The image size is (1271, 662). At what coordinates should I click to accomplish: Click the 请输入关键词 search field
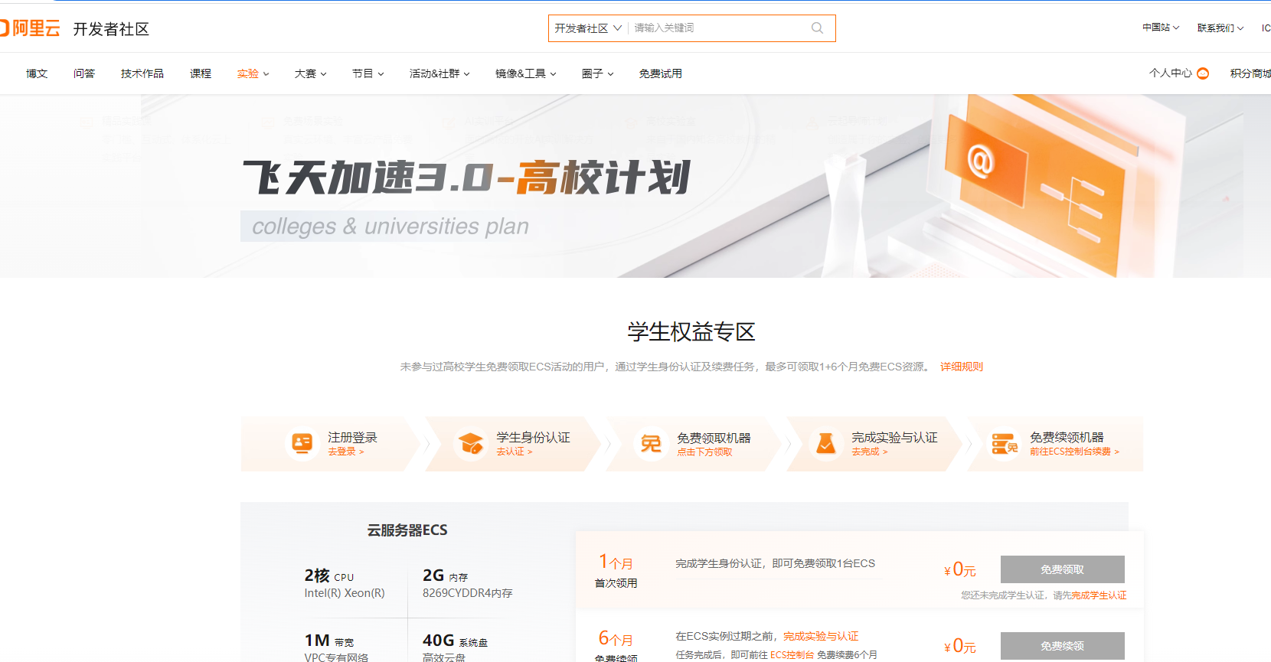tap(720, 28)
